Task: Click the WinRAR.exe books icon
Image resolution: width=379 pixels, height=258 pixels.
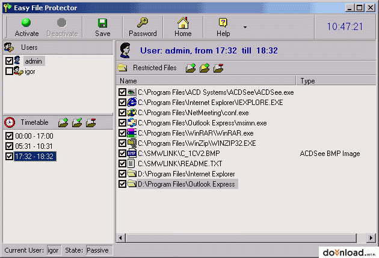Action: pyautogui.click(x=132, y=133)
